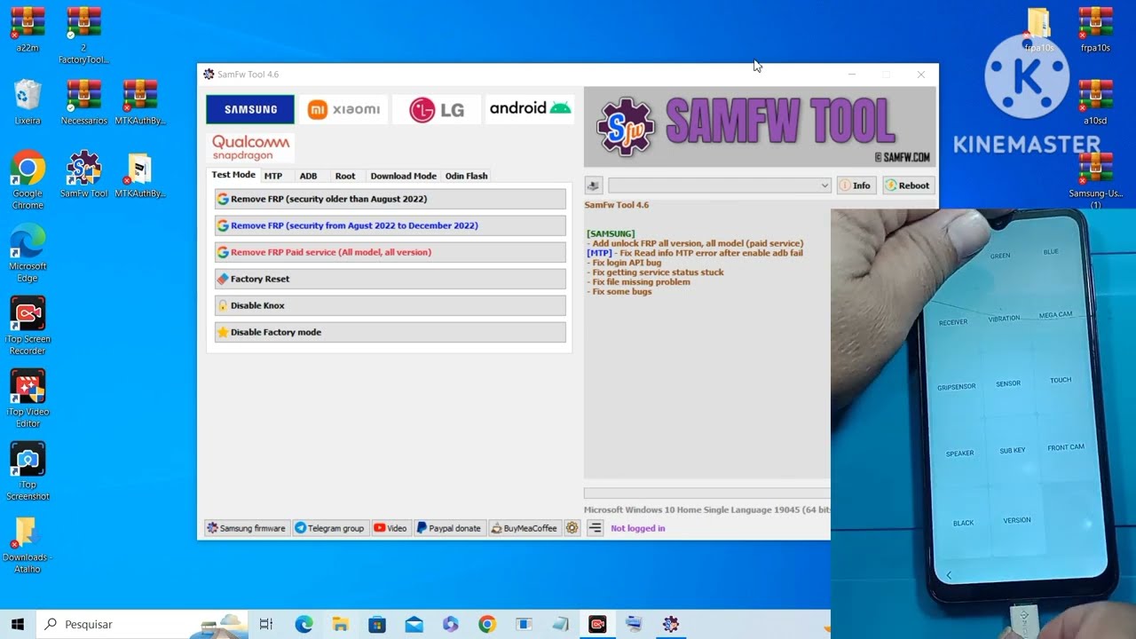1136x639 pixels.
Task: Open the Paypal donate link
Action: pos(449,528)
